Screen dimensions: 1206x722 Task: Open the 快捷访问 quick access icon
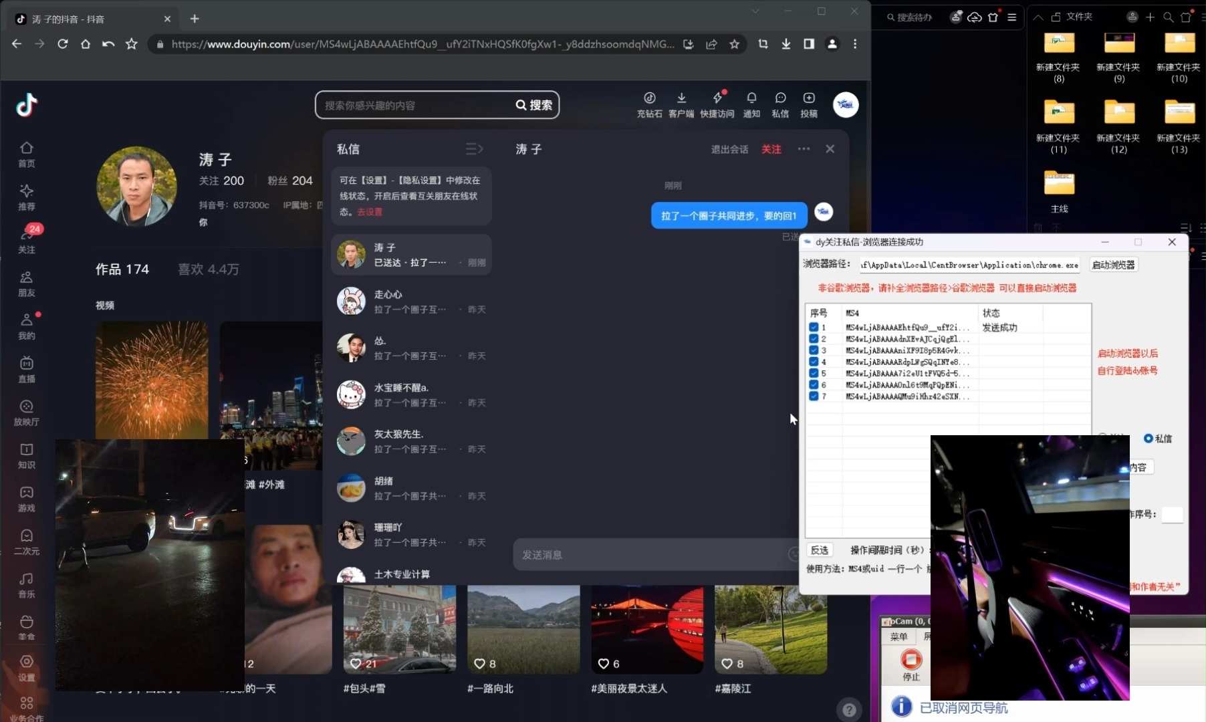[x=717, y=105]
